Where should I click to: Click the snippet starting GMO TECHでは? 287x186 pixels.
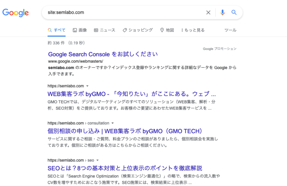pos(132,105)
